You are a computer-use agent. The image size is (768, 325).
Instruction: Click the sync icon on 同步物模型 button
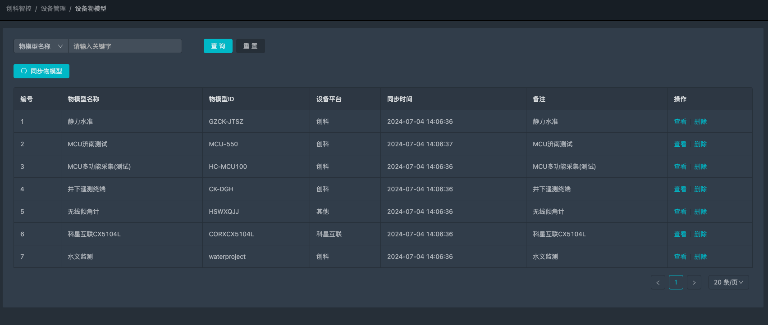click(24, 71)
